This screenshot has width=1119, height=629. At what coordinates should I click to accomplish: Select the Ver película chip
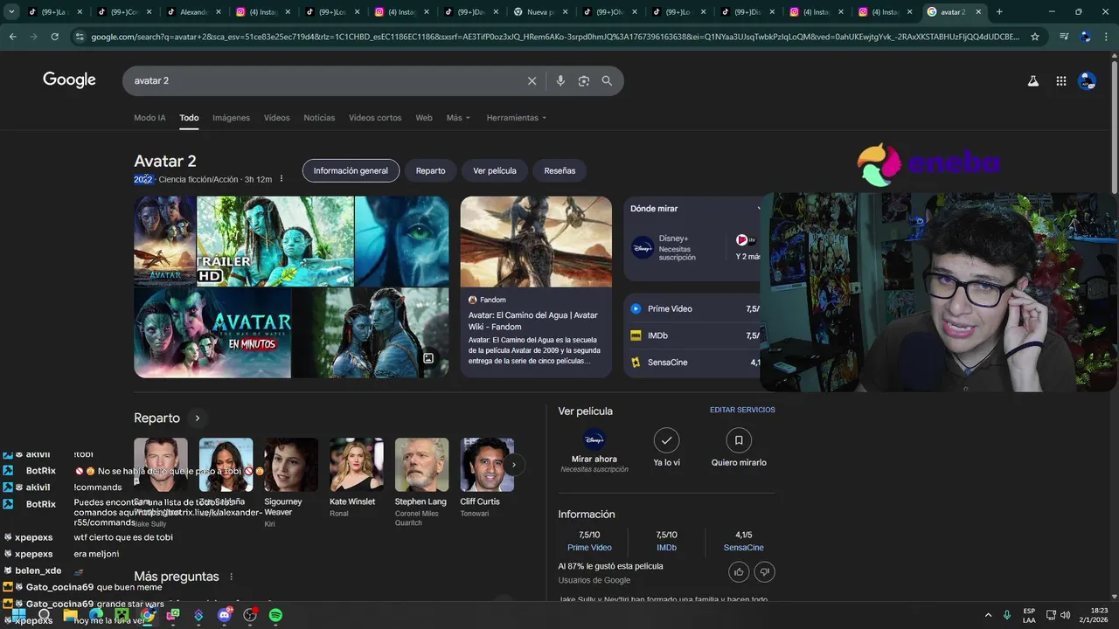[x=495, y=170]
